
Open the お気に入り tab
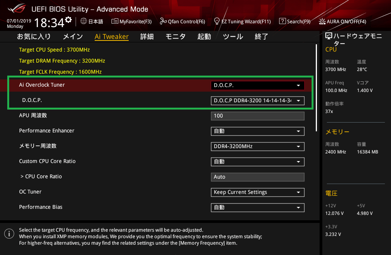[x=34, y=37]
